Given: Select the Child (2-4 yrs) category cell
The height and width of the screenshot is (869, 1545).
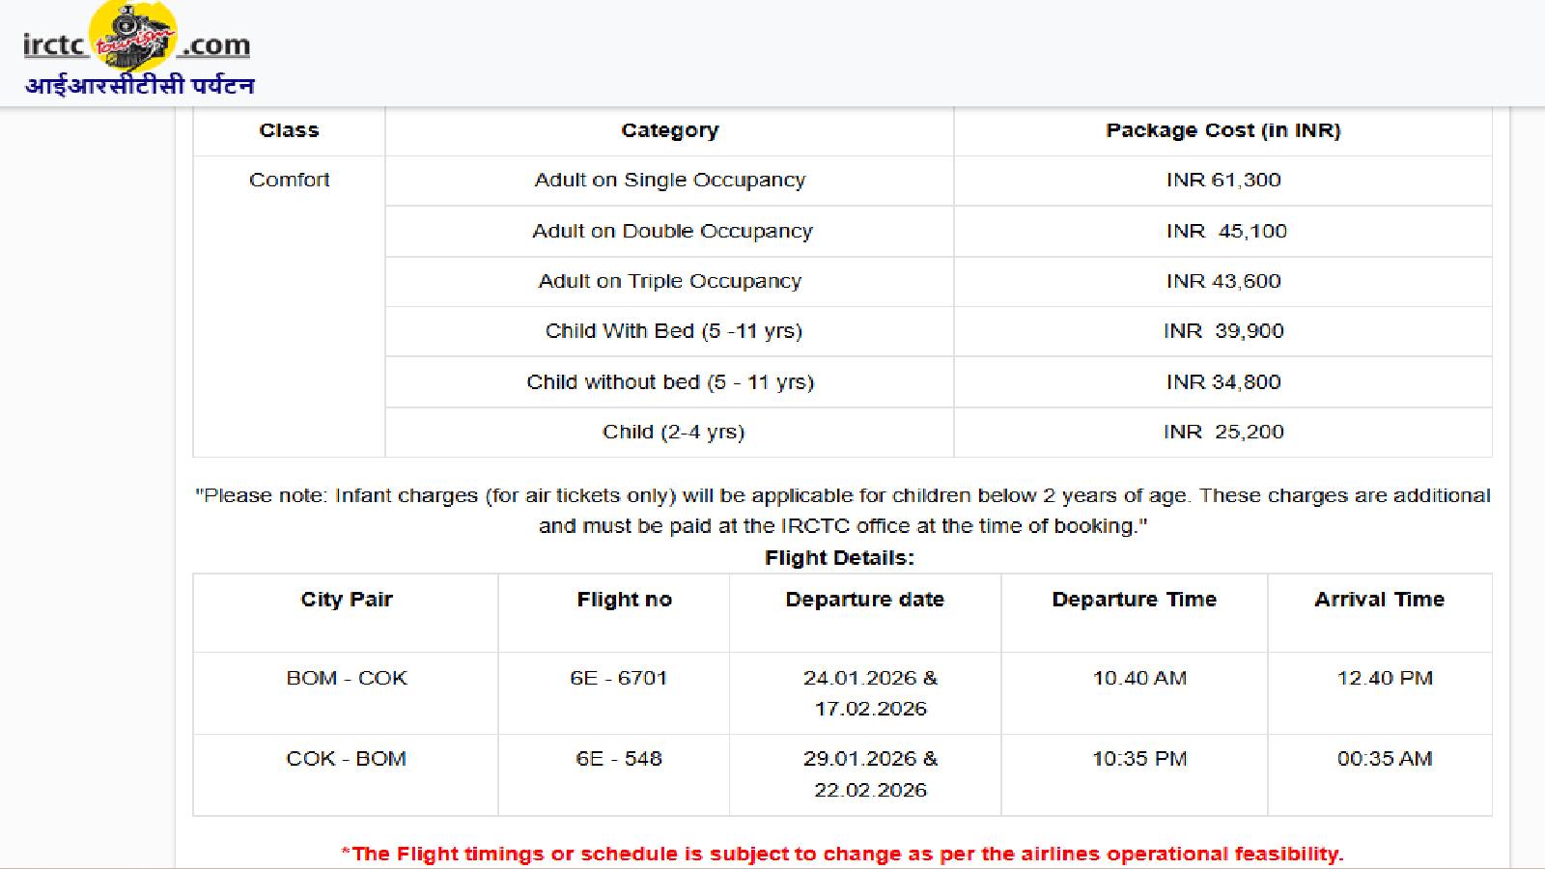Looking at the screenshot, I should (673, 433).
